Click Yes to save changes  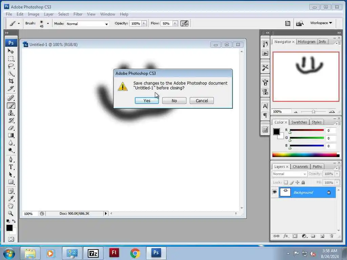pyautogui.click(x=147, y=101)
